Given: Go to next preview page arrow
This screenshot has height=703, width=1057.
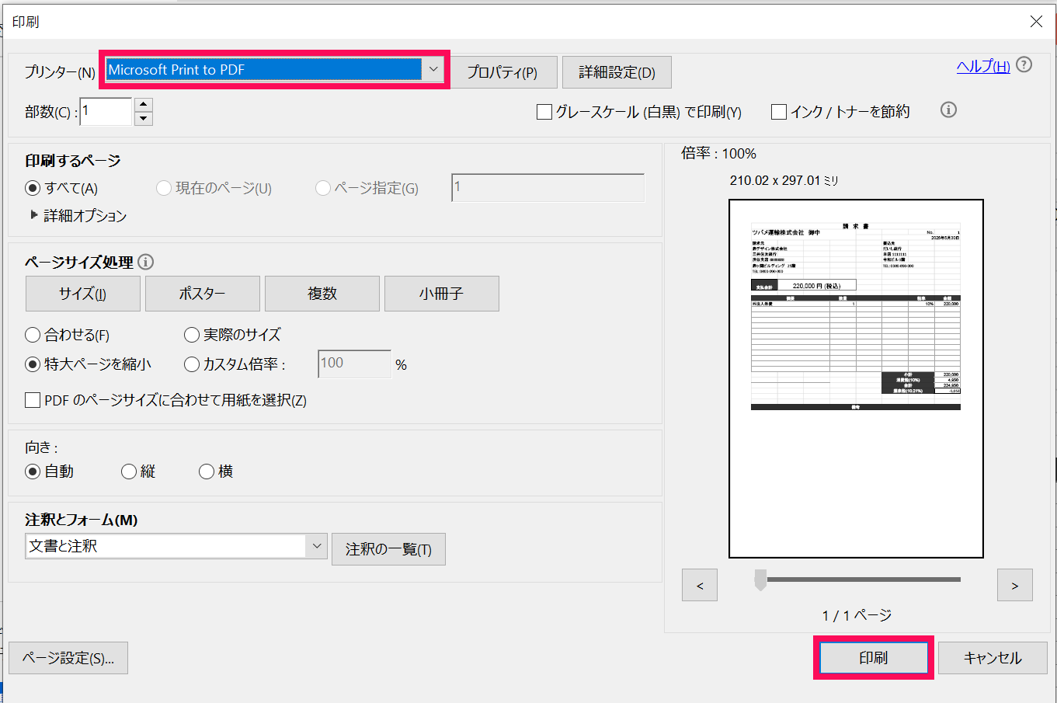Looking at the screenshot, I should [x=1015, y=585].
